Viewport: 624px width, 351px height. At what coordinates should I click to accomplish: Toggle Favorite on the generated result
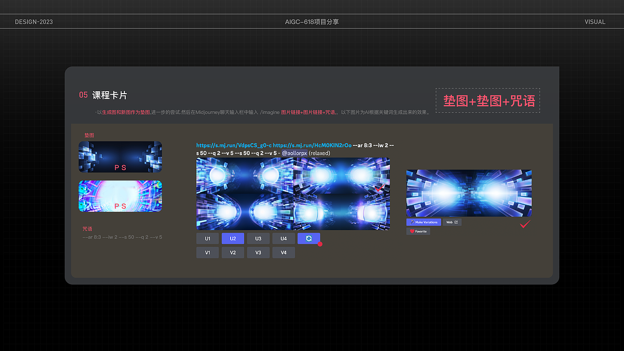click(418, 231)
